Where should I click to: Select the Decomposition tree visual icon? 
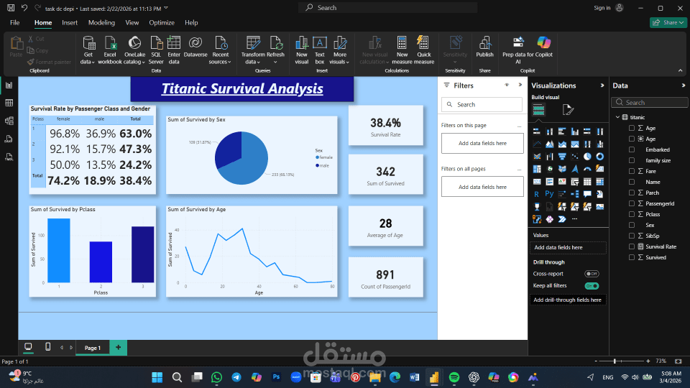[575, 194]
